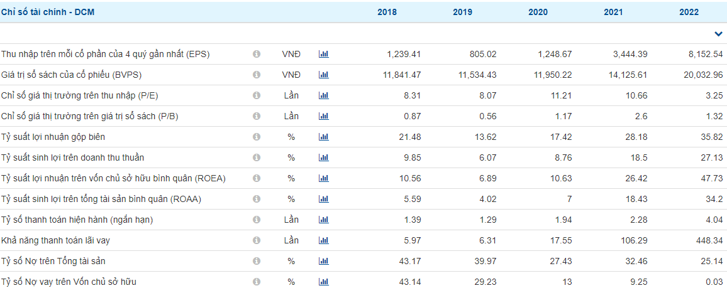Viewport: 727px width, 293px height.
Task: Show the bar chart for the ROAA row
Action: [x=324, y=199]
